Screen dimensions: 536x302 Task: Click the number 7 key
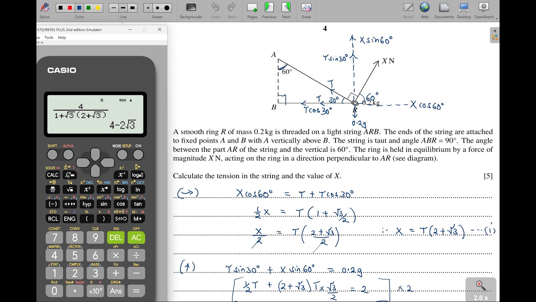54,237
